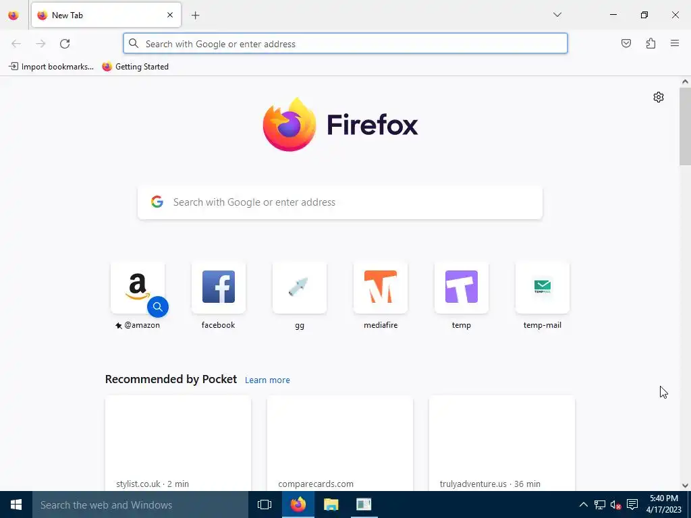Focus the address bar field
Image resolution: width=691 pixels, height=518 pixels.
[x=345, y=44]
